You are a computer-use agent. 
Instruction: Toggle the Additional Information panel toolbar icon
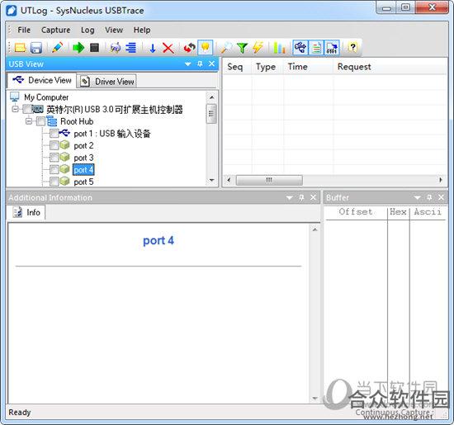(316, 48)
